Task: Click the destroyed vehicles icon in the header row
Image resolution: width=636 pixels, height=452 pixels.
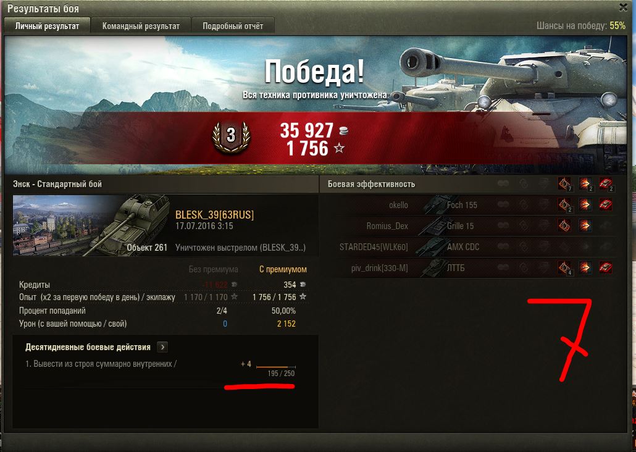Action: click(606, 184)
